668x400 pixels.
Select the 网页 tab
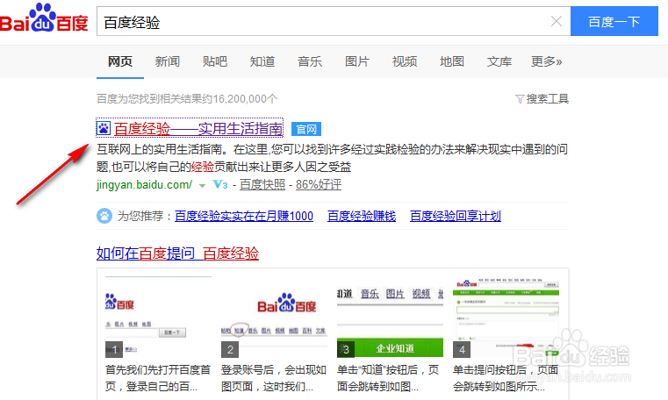coord(120,61)
